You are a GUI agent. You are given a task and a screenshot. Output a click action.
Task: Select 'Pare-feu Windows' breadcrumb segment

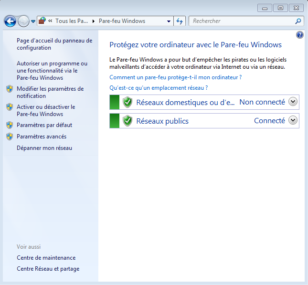[122, 21]
